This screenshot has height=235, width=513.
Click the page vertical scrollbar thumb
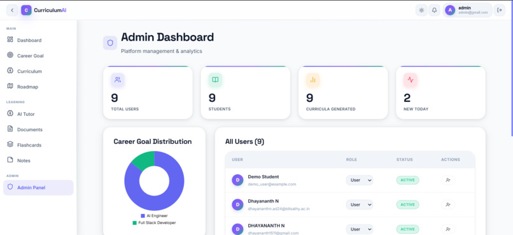512,68
